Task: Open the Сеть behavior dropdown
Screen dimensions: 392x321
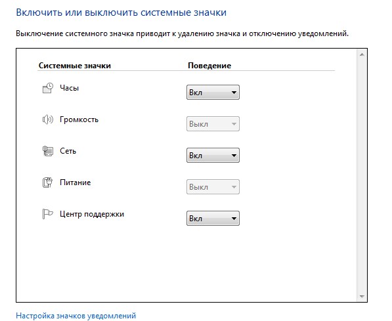Action: (x=213, y=156)
